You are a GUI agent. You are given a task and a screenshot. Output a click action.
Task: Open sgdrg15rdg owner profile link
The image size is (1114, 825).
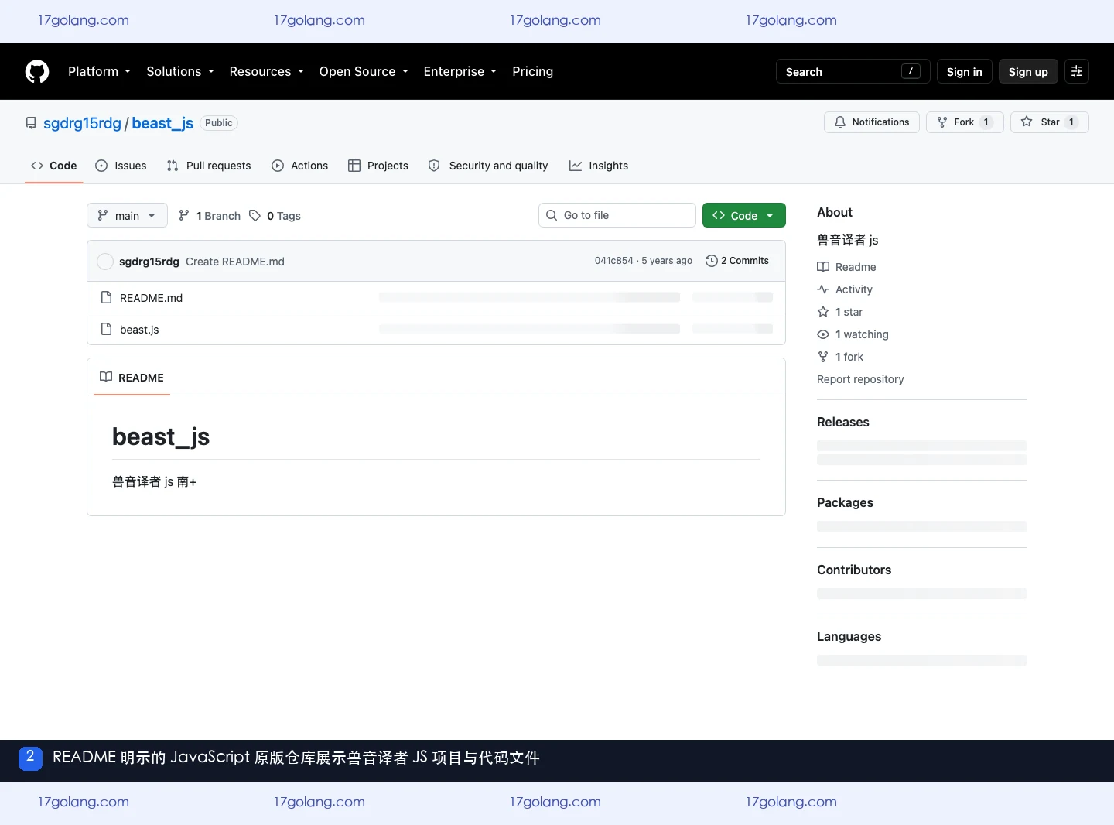[82, 123]
